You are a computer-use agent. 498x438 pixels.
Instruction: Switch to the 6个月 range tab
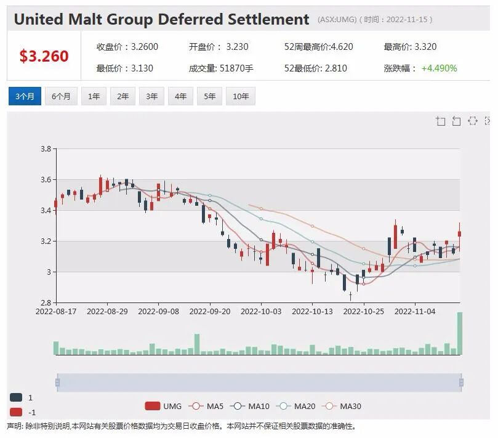61,96
